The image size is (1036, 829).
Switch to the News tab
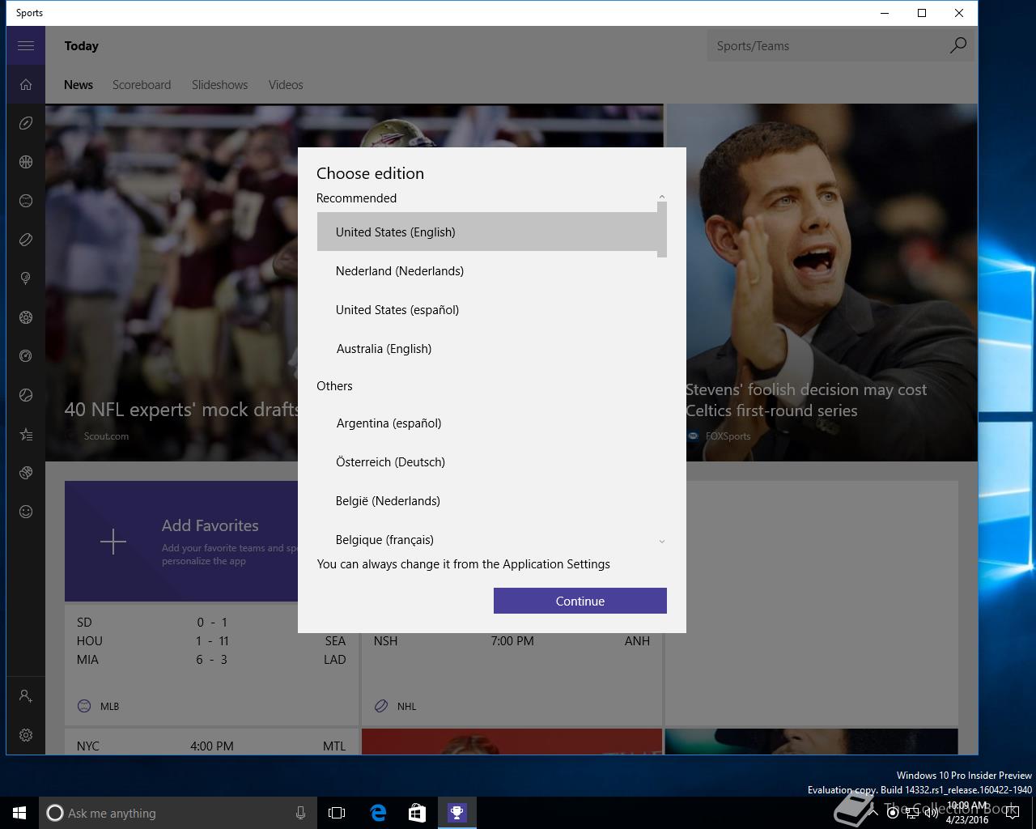click(x=79, y=85)
